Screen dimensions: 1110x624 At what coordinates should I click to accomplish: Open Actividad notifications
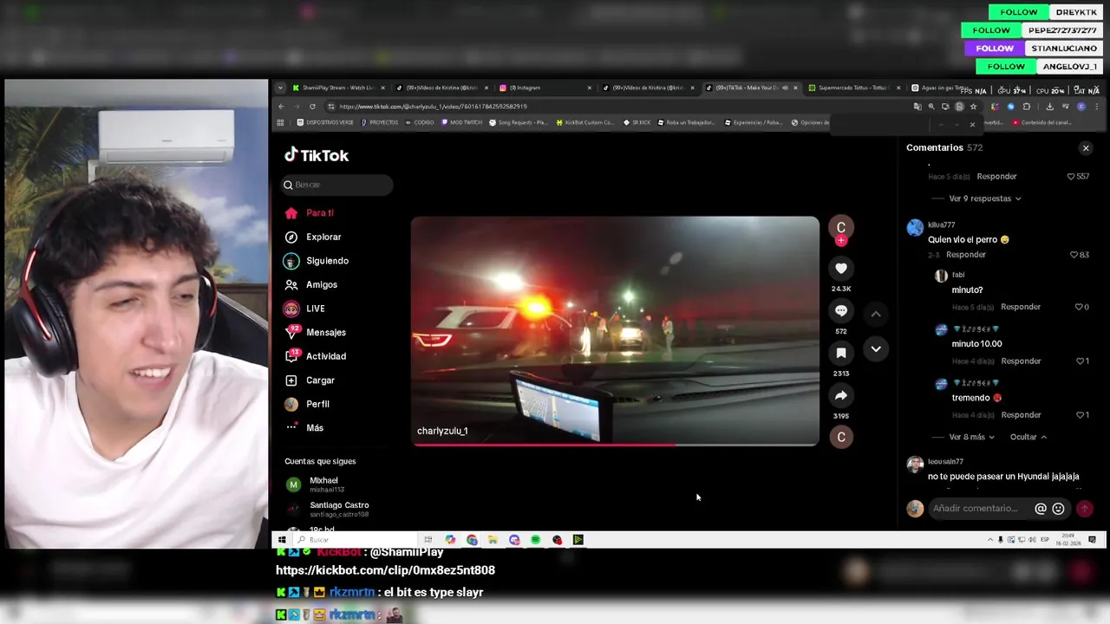315,356
